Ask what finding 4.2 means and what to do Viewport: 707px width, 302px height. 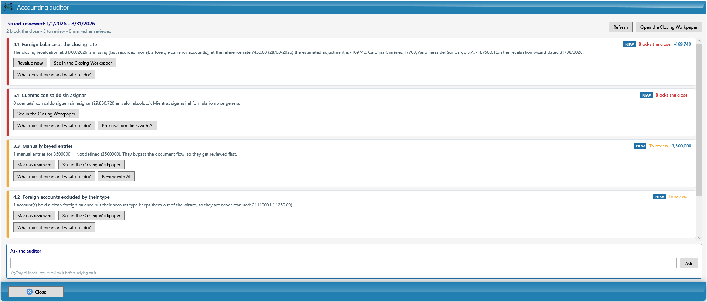click(x=54, y=227)
